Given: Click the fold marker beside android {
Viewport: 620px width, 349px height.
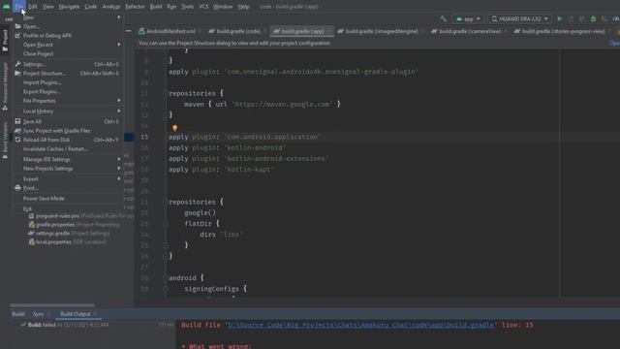Looking at the screenshot, I should (166, 278).
